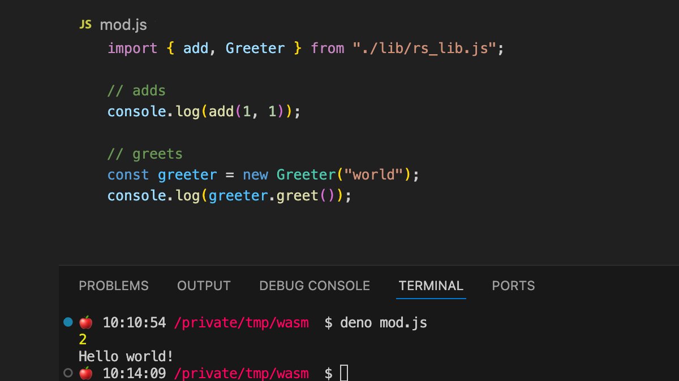679x381 pixels.
Task: Click the JS file icon beside mod.js
Action: tap(85, 25)
